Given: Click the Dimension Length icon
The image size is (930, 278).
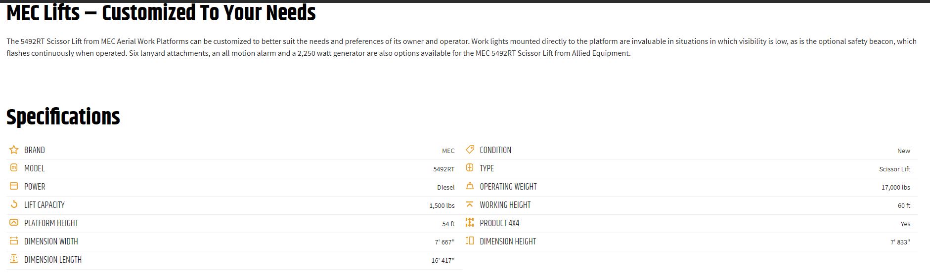Looking at the screenshot, I should tap(14, 259).
